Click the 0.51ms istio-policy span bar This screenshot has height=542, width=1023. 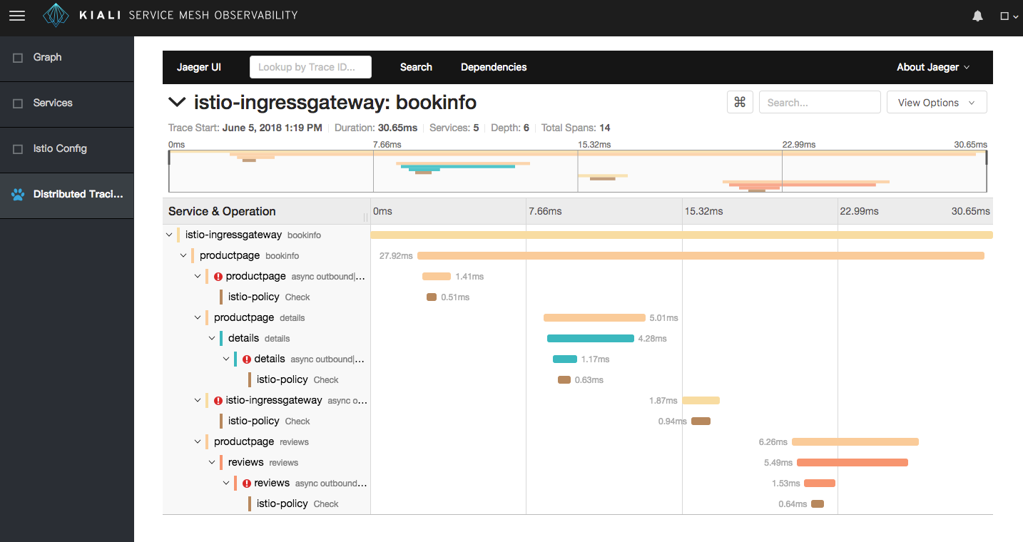coord(432,297)
